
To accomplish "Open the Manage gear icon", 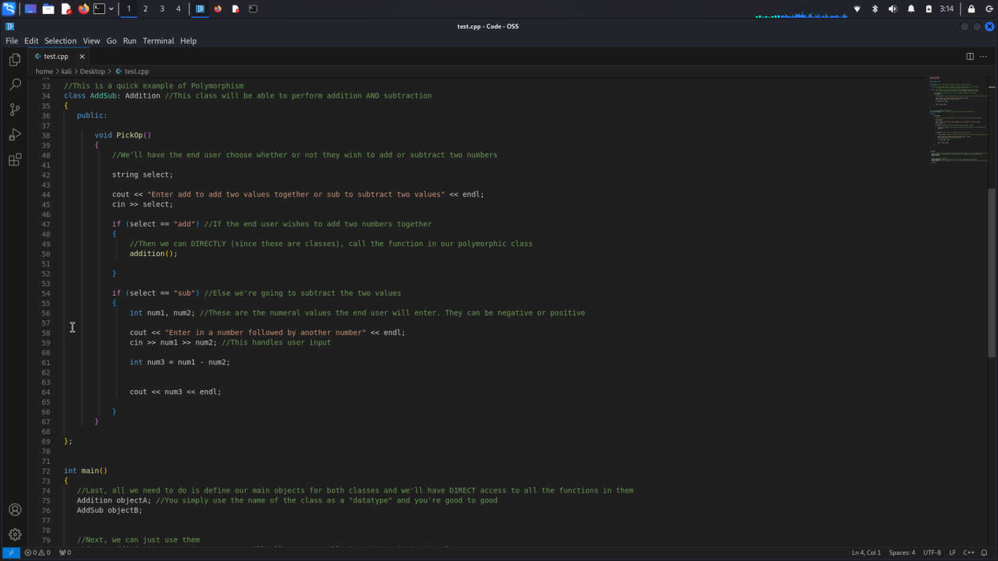I will point(15,535).
